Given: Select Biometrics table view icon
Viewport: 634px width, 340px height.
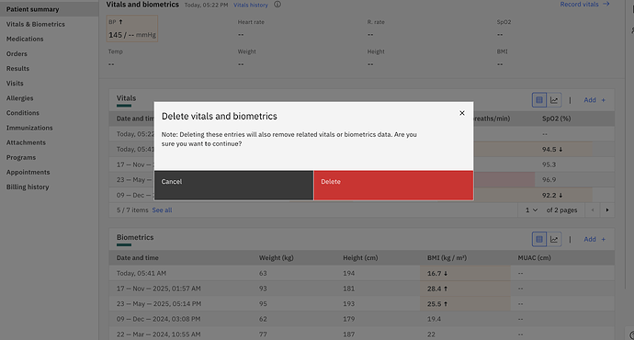Looking at the screenshot, I should [x=539, y=239].
